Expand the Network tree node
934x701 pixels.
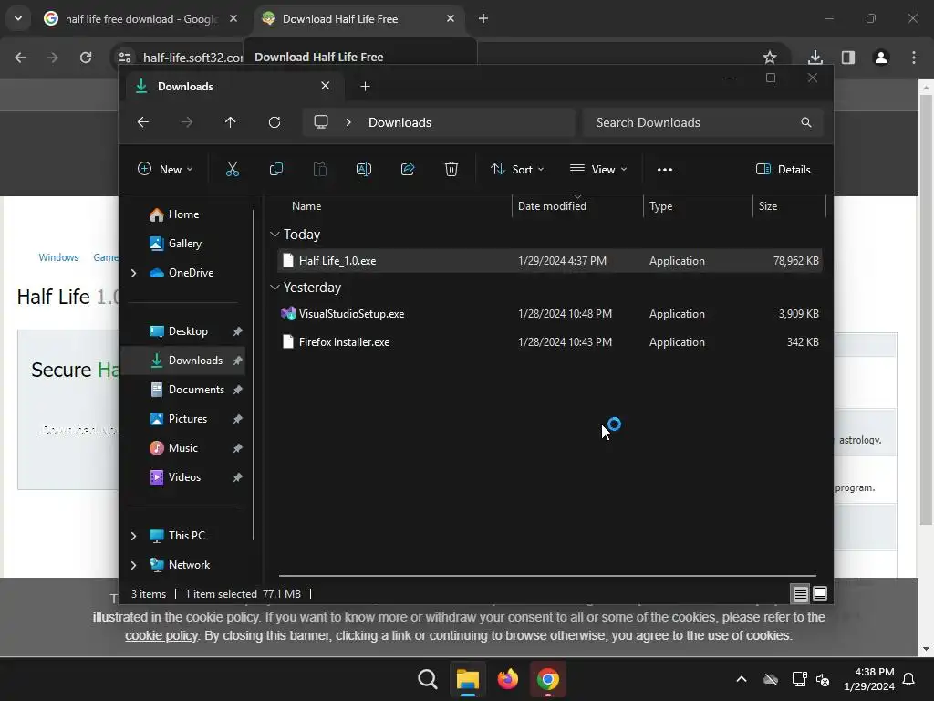pos(133,565)
